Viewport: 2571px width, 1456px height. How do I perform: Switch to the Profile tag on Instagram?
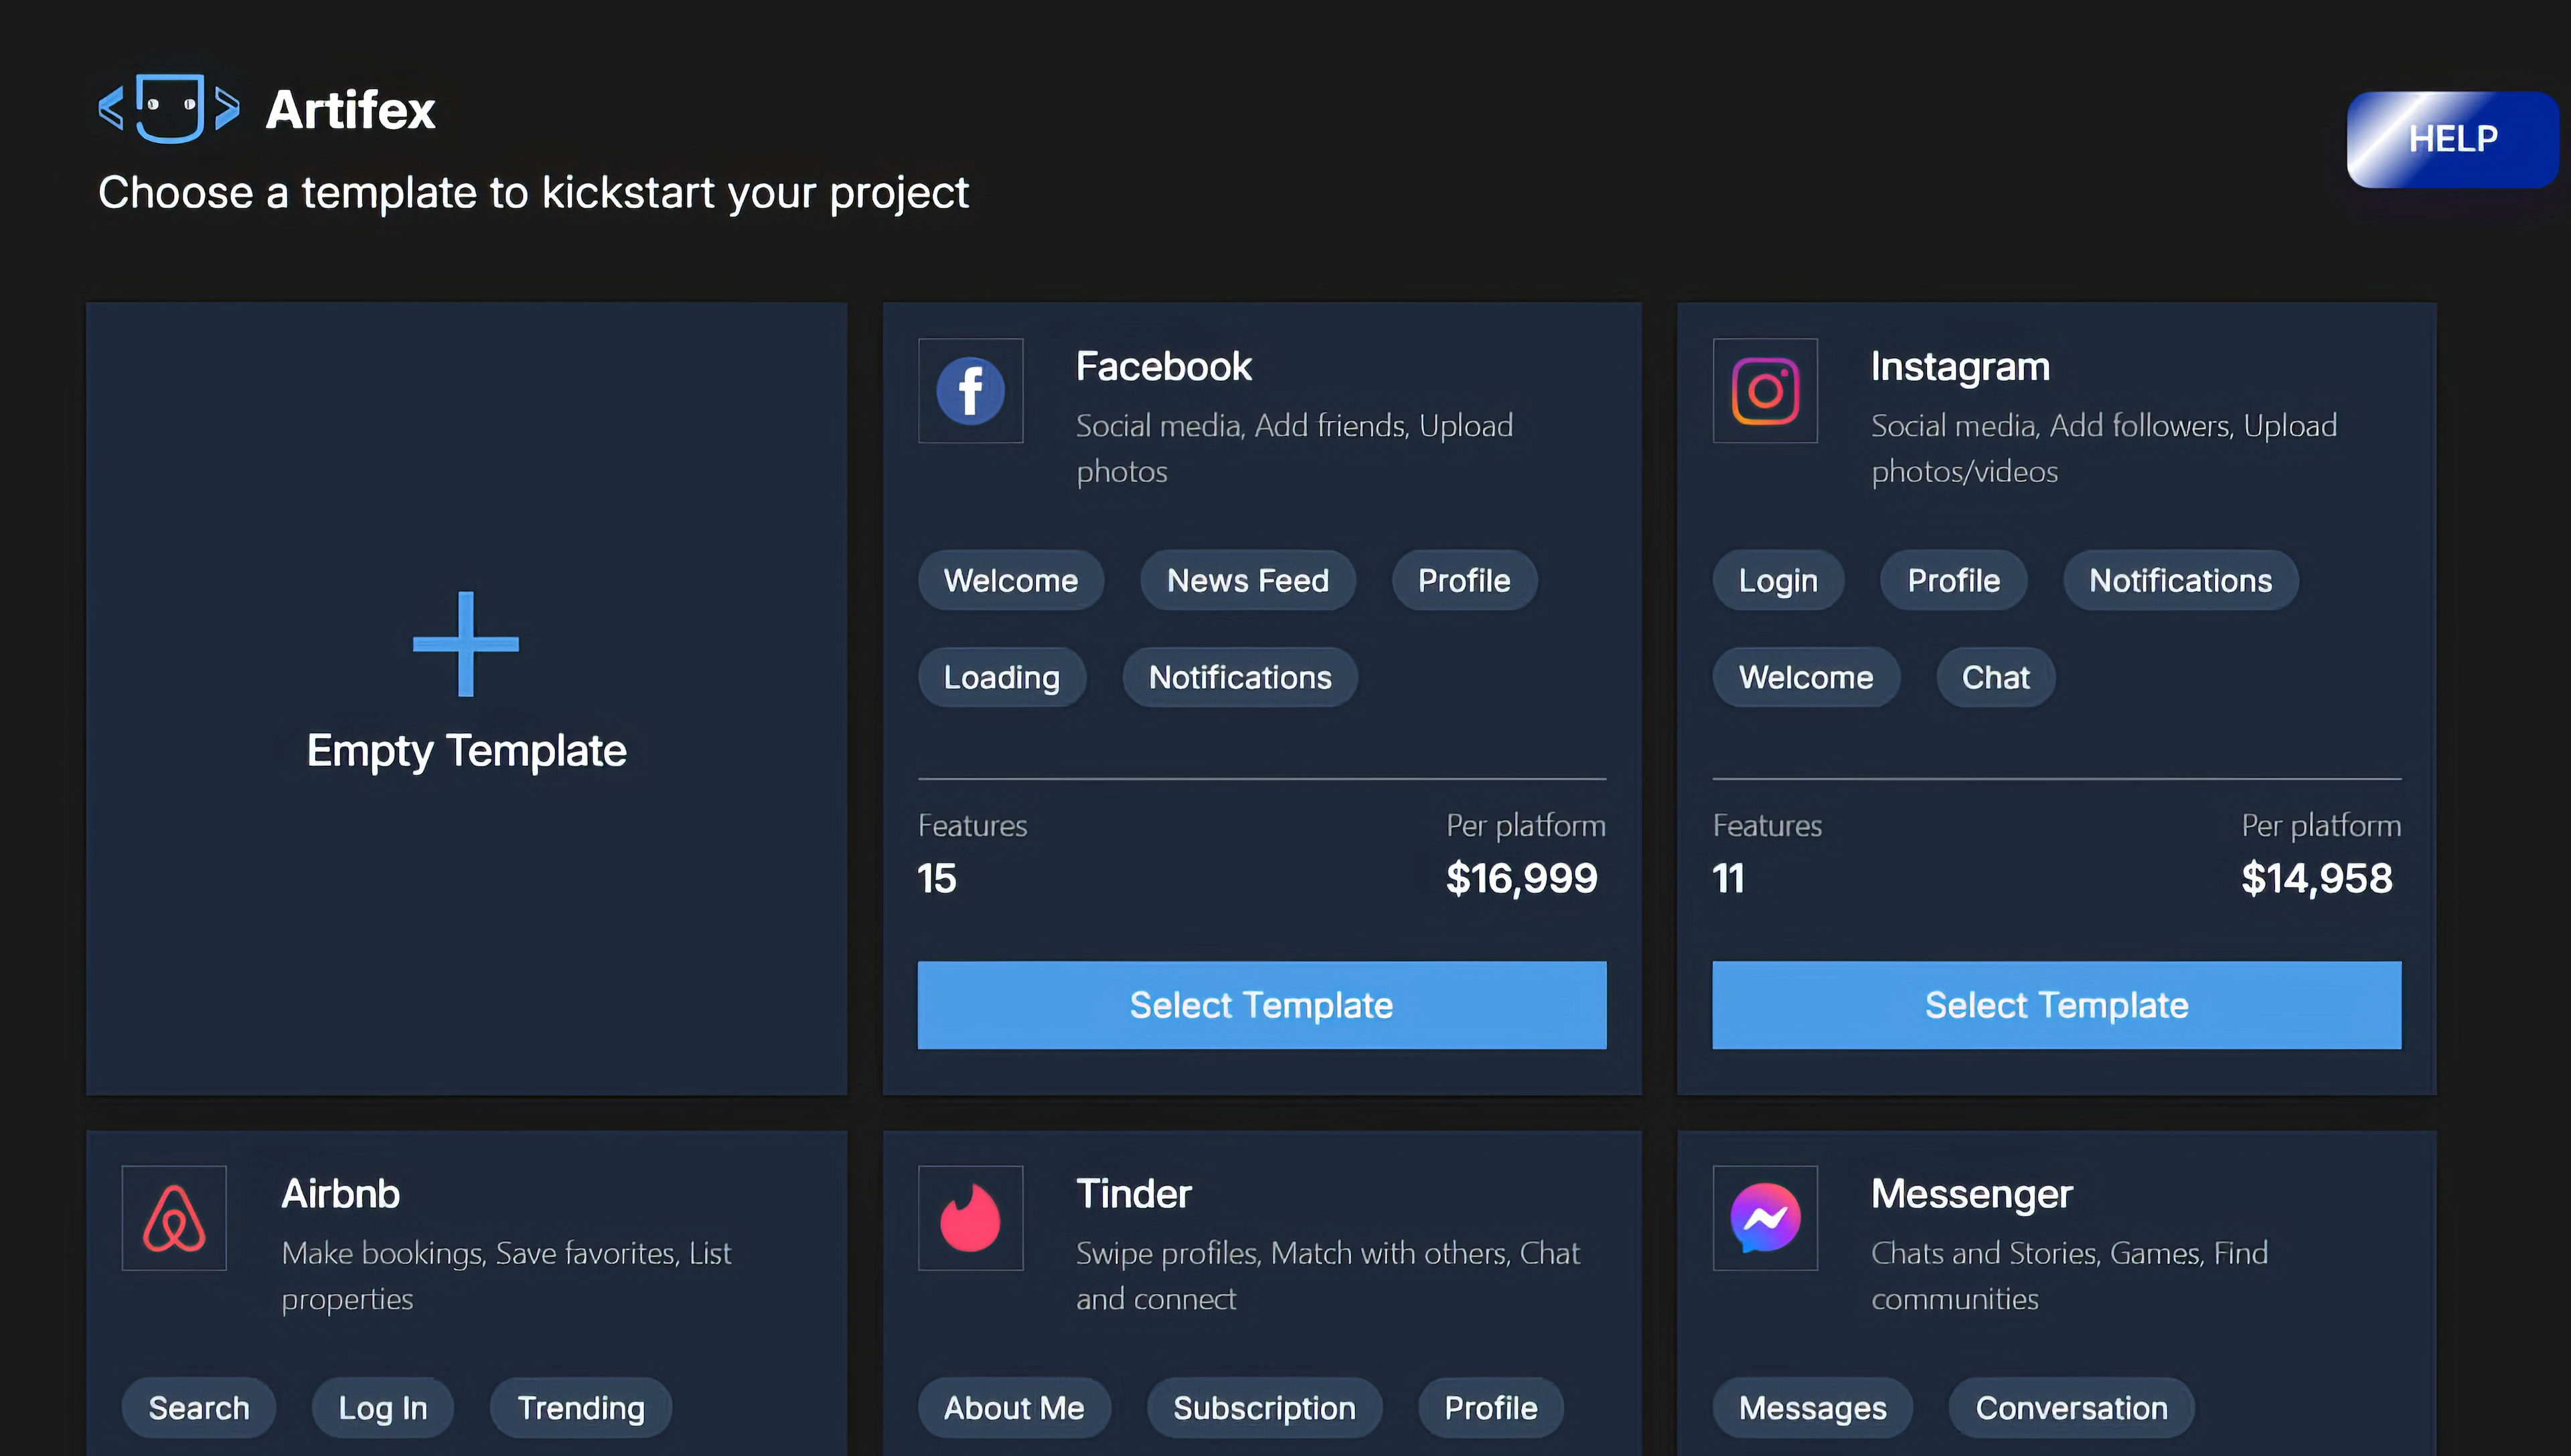[1952, 580]
